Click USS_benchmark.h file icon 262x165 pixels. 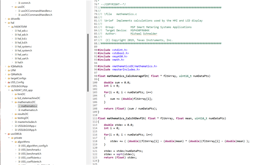[x=19, y=154]
